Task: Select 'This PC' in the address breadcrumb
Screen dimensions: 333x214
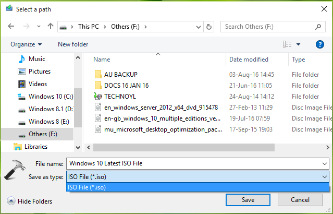Action: (x=89, y=27)
